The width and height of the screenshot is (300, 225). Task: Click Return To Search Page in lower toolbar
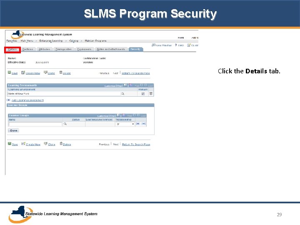(x=136, y=145)
